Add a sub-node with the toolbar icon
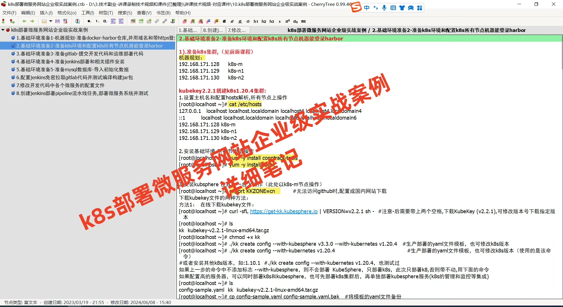563x307 pixels. pos(12,21)
